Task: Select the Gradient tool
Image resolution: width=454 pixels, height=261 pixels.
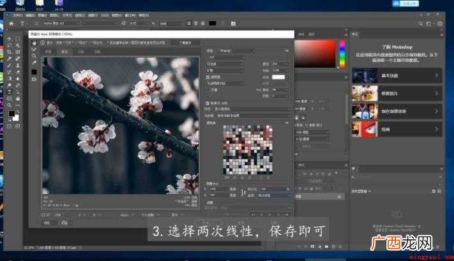Action: [10, 78]
